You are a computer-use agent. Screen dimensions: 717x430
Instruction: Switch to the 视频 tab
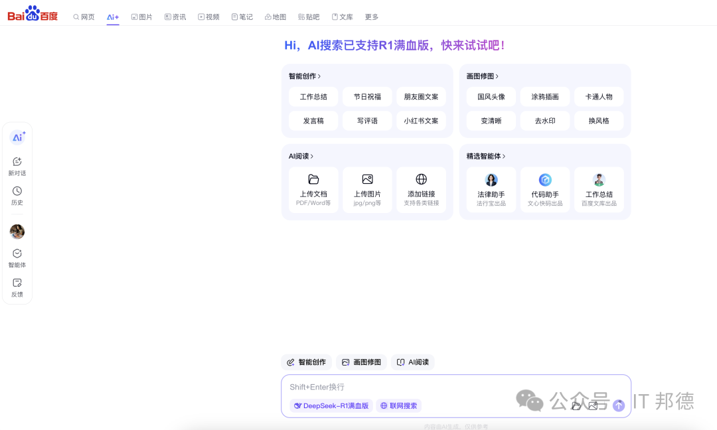[208, 17]
